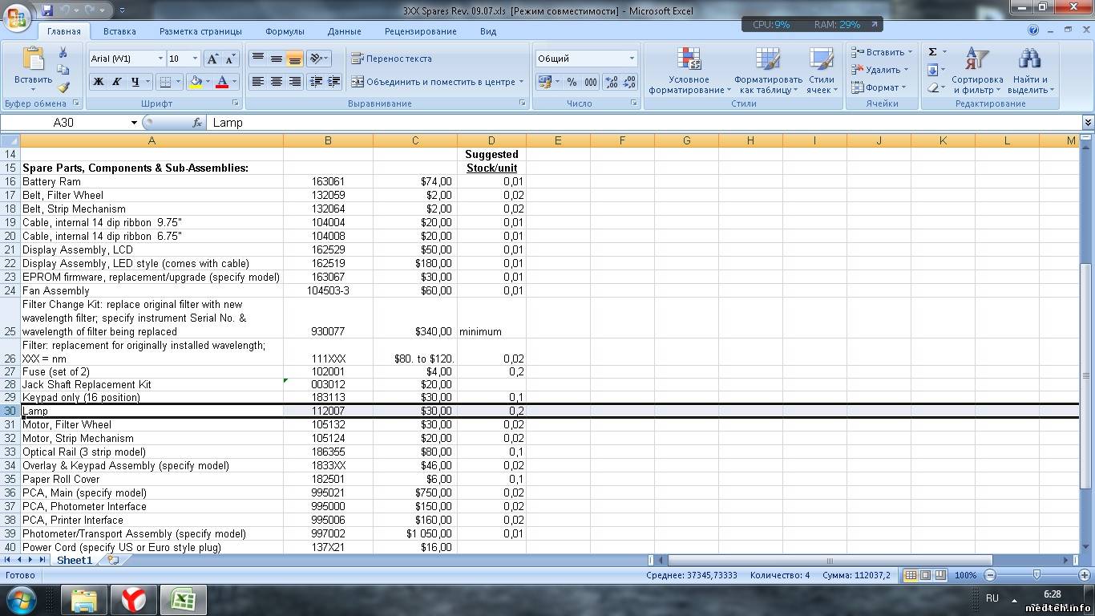This screenshot has height=616, width=1095.
Task: Click the AutoSum sigma icon
Action: [x=932, y=52]
